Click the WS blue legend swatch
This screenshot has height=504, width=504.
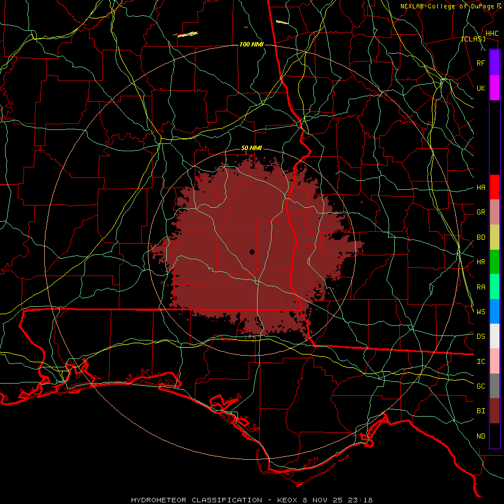(x=494, y=311)
